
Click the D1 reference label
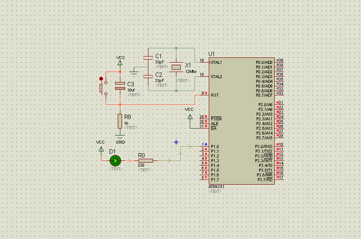tap(112, 151)
